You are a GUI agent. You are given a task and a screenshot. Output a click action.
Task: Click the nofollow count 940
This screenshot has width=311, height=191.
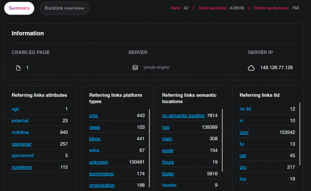pos(64,132)
